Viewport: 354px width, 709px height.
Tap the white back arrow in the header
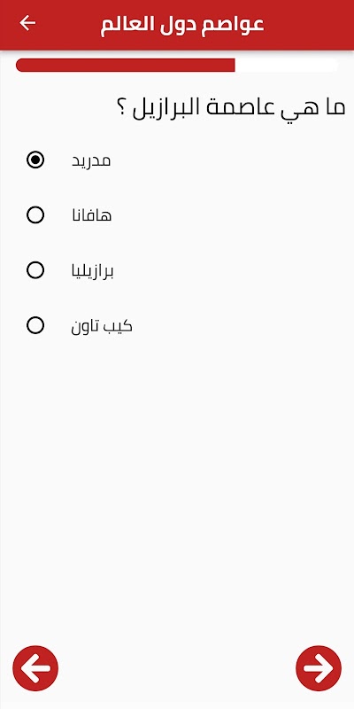coord(27,23)
